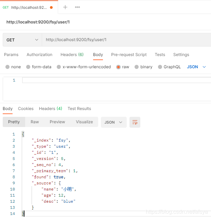
Task: Choose the binary body type radio
Action: [x=137, y=67]
